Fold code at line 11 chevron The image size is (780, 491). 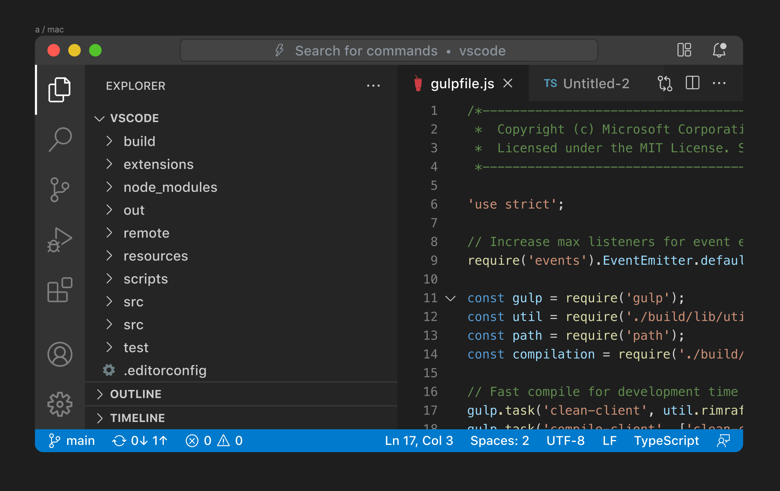pos(450,298)
